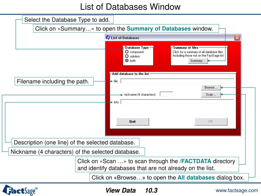The image size is (261, 196).
Task: Click the Browse... button
Action: (x=211, y=87)
